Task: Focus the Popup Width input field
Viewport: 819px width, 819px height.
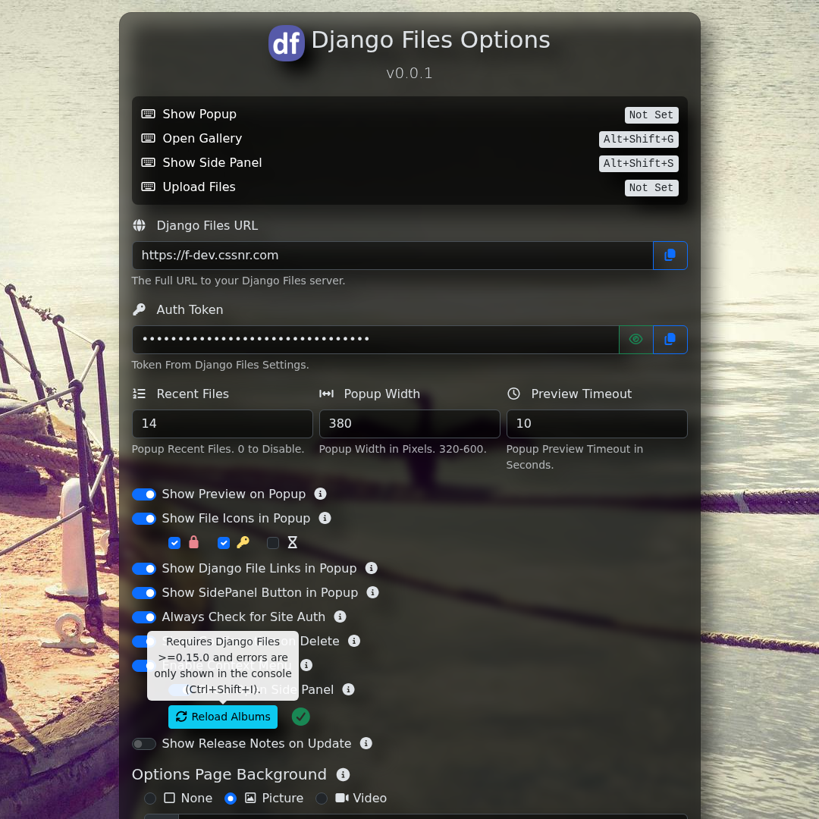Action: click(x=409, y=424)
